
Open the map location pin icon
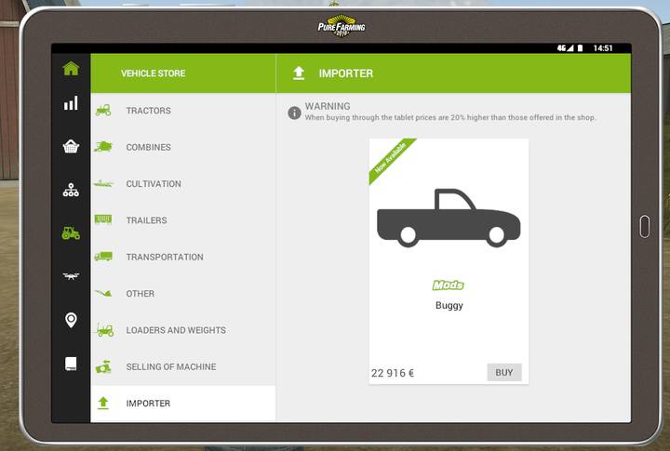coord(71,320)
